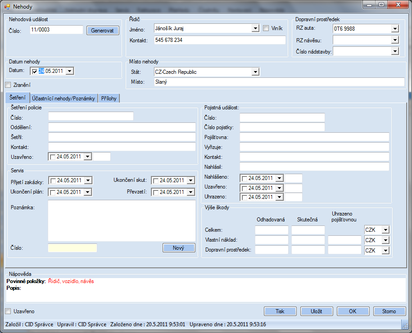Click "Upravil : CID Správce" in status bar
Viewport: 412px width, 333px height.
[x=81, y=324]
